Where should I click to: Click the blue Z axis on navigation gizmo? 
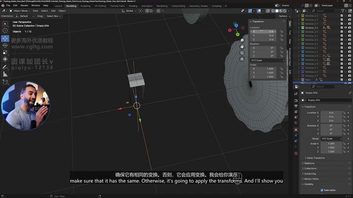(x=236, y=25)
